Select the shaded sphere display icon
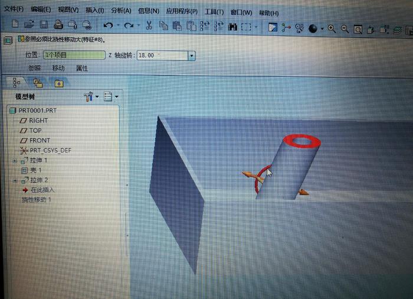 tap(313, 28)
